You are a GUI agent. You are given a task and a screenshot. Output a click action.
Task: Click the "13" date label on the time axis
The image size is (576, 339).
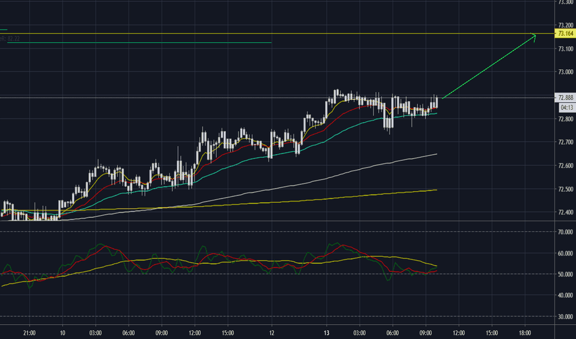[326, 333]
